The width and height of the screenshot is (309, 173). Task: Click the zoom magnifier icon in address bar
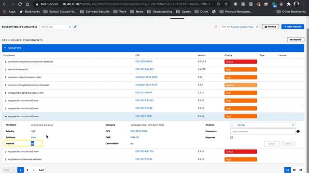[x=218, y=4]
